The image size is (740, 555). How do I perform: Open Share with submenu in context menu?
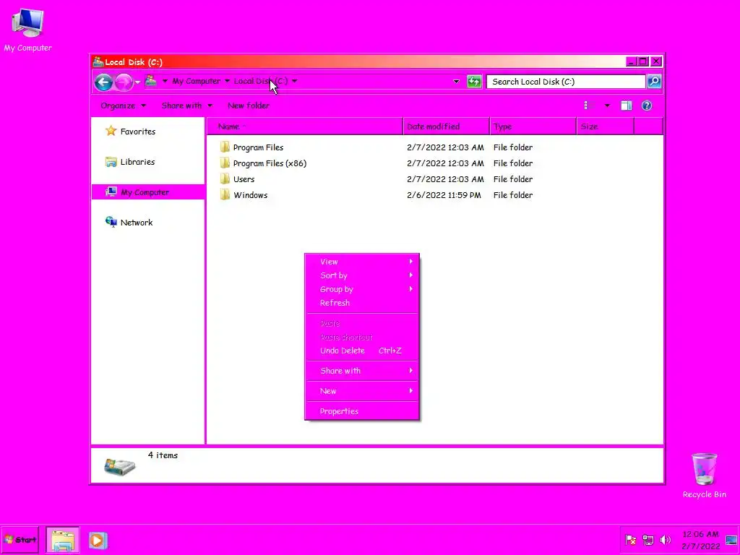coord(362,371)
